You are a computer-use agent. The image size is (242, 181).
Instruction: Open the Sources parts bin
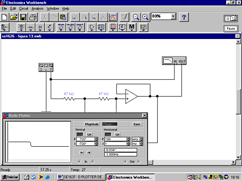click(x=21, y=27)
